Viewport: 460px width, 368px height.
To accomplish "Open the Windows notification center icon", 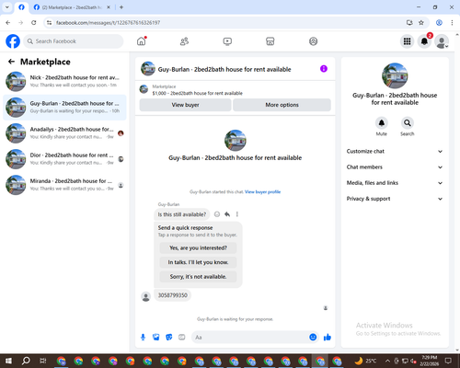I will coord(448,361).
